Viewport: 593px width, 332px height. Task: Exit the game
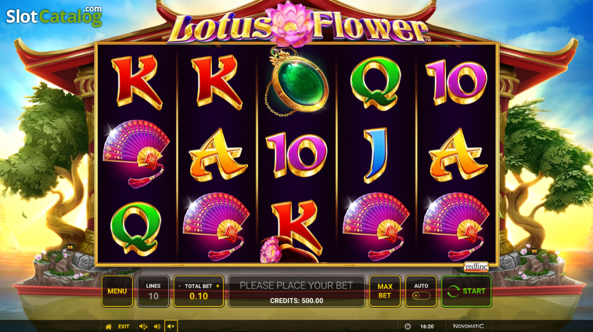pyautogui.click(x=124, y=327)
